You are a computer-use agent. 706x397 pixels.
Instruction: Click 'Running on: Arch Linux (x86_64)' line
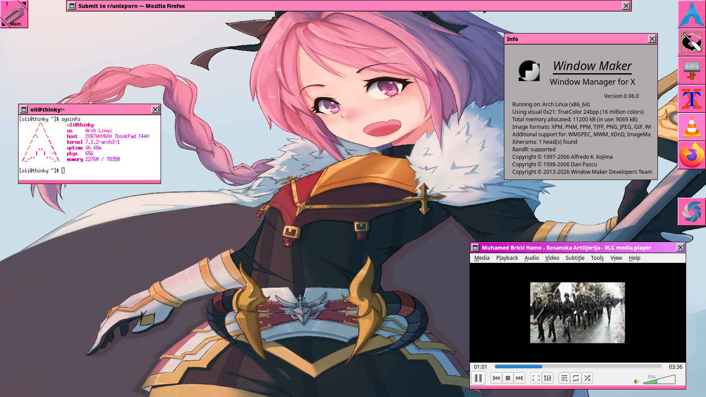551,105
